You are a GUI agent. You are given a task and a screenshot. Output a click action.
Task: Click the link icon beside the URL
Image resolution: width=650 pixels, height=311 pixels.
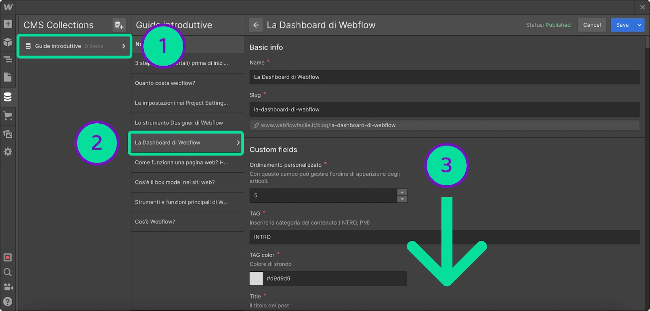tap(256, 125)
